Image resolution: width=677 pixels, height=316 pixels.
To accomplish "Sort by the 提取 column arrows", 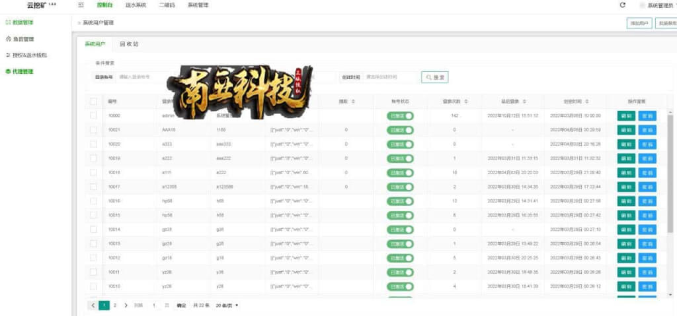I will point(353,102).
